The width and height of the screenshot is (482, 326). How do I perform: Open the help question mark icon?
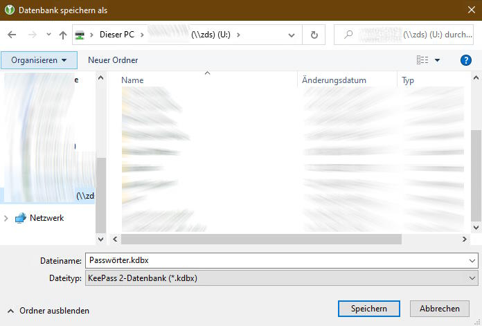point(465,60)
